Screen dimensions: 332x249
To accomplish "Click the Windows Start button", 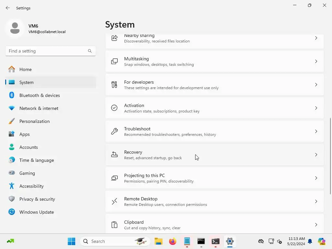I will [x=71, y=241].
